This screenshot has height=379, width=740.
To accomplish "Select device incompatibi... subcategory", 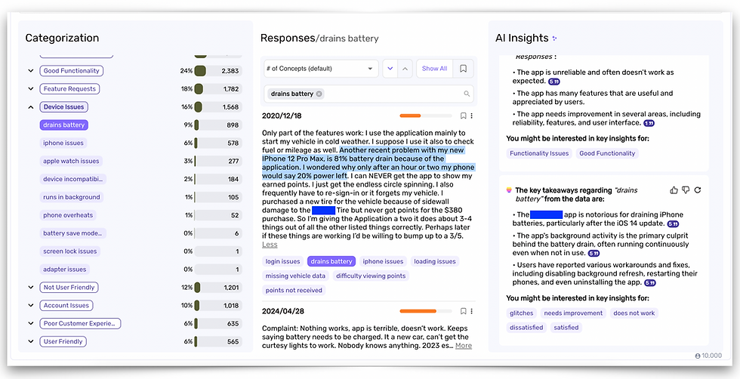I will pyautogui.click(x=72, y=180).
